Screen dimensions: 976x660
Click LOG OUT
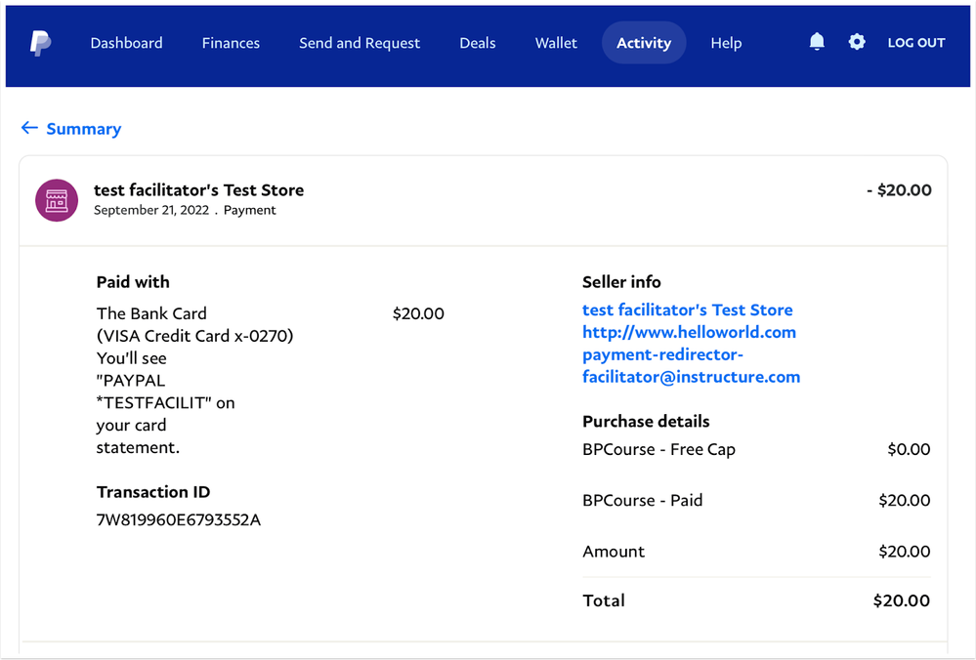[916, 42]
